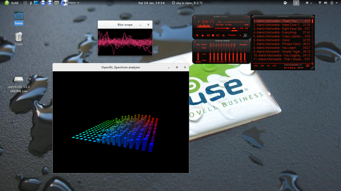
Task: Click the equalizer curve graph display
Action: click(223, 45)
